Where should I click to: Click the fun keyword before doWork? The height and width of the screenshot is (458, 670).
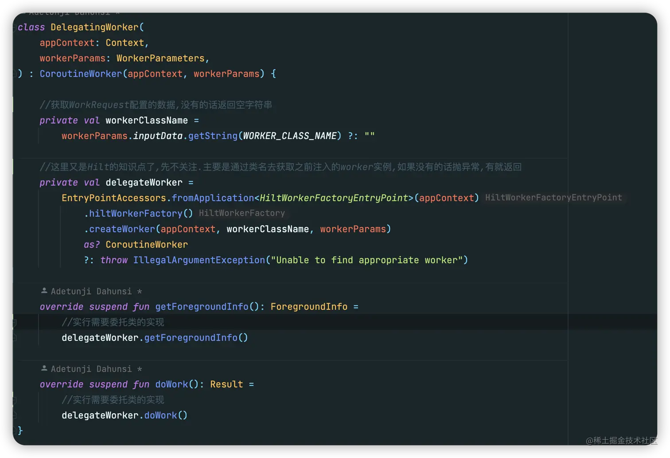click(x=141, y=384)
